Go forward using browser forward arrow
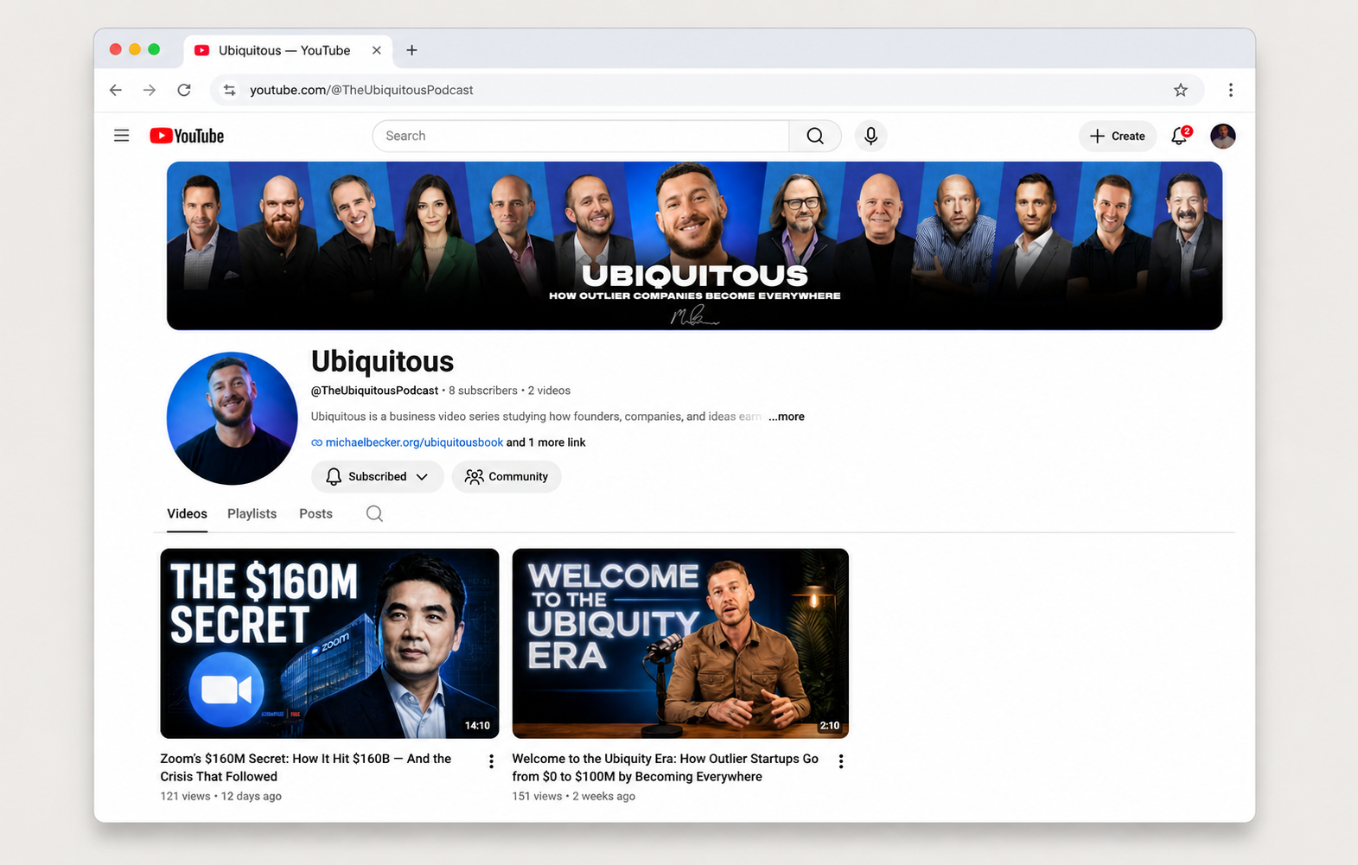Viewport: 1358px width, 865px height. 150,90
